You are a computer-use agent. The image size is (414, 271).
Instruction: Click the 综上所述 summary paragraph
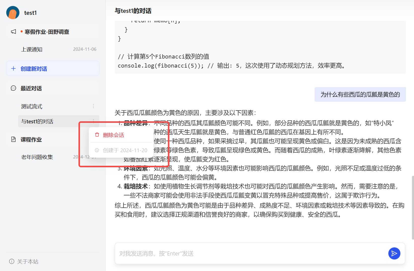point(260,210)
